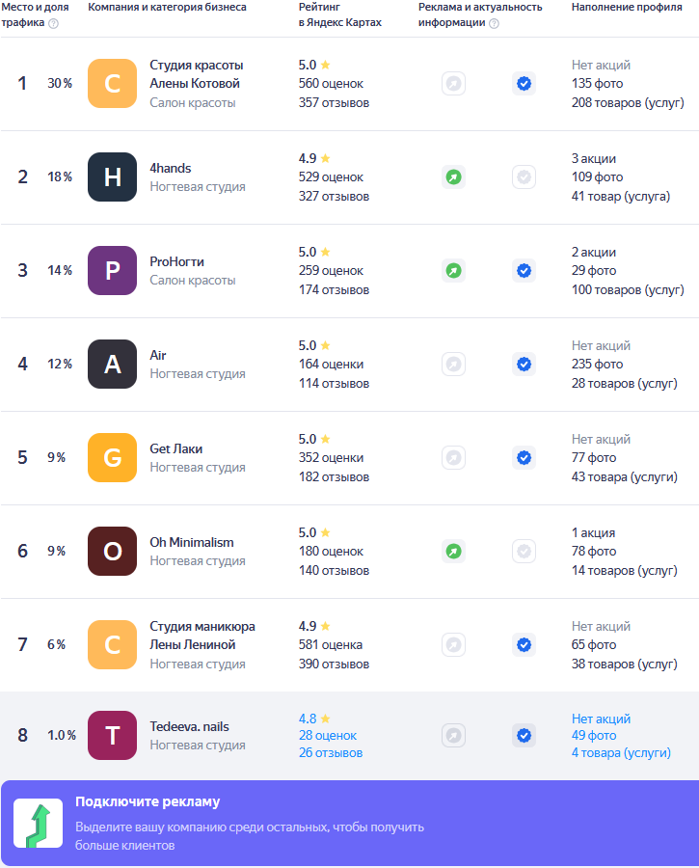Click the blue verified badge in Air row

pos(524,365)
